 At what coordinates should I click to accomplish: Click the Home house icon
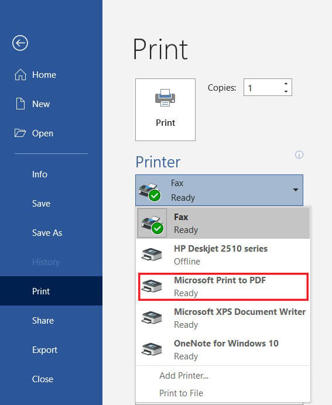[20, 75]
